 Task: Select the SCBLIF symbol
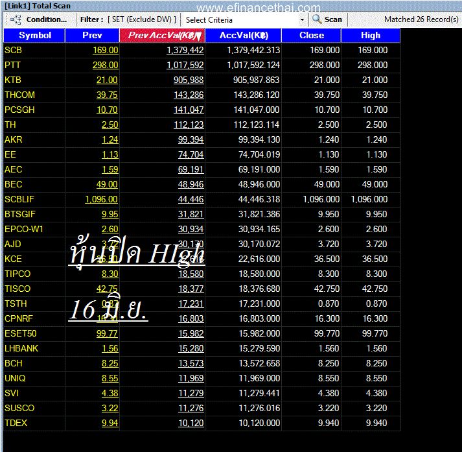tap(19, 199)
